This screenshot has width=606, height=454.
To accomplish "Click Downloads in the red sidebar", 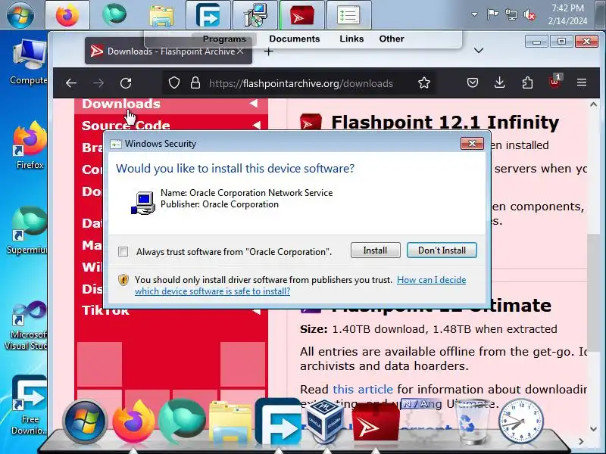I will pyautogui.click(x=121, y=104).
